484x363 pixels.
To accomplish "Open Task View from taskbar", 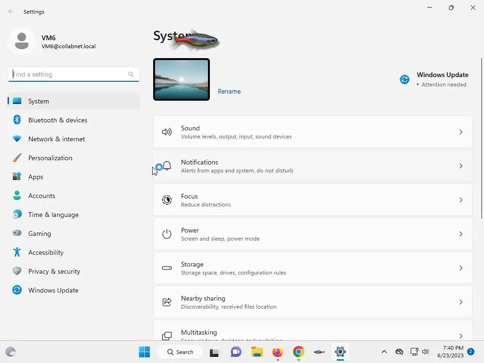I will point(214,352).
